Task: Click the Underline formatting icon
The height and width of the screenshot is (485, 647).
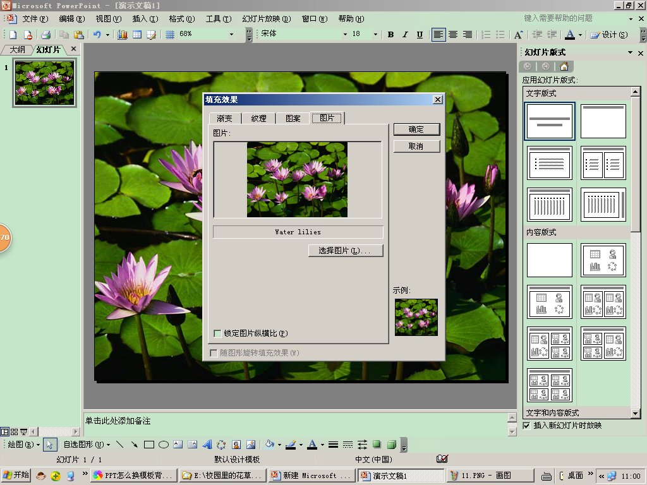Action: pos(420,35)
